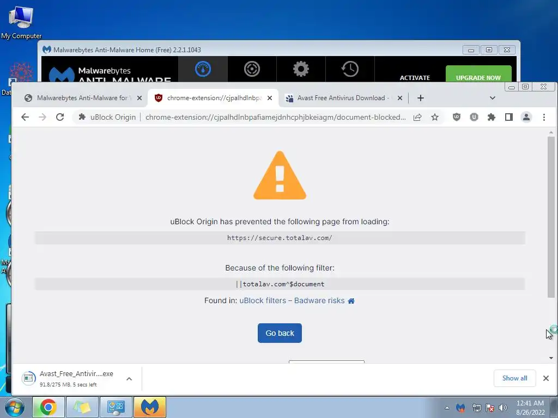558x418 pixels.
Task: Open Chrome's three-dot menu
Action: coord(544,117)
